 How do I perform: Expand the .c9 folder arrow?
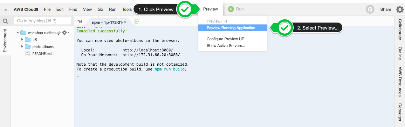(22, 40)
